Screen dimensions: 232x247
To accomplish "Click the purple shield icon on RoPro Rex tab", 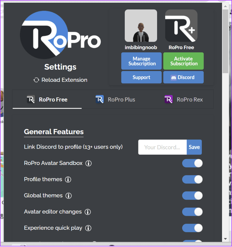I will coord(169,99).
